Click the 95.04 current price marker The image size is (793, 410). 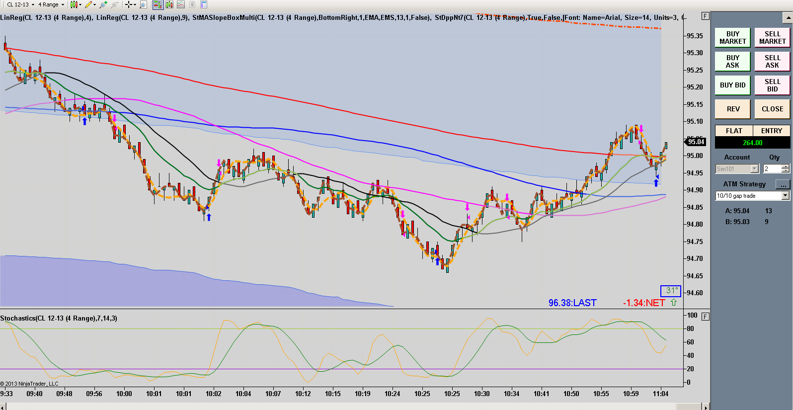pos(696,142)
